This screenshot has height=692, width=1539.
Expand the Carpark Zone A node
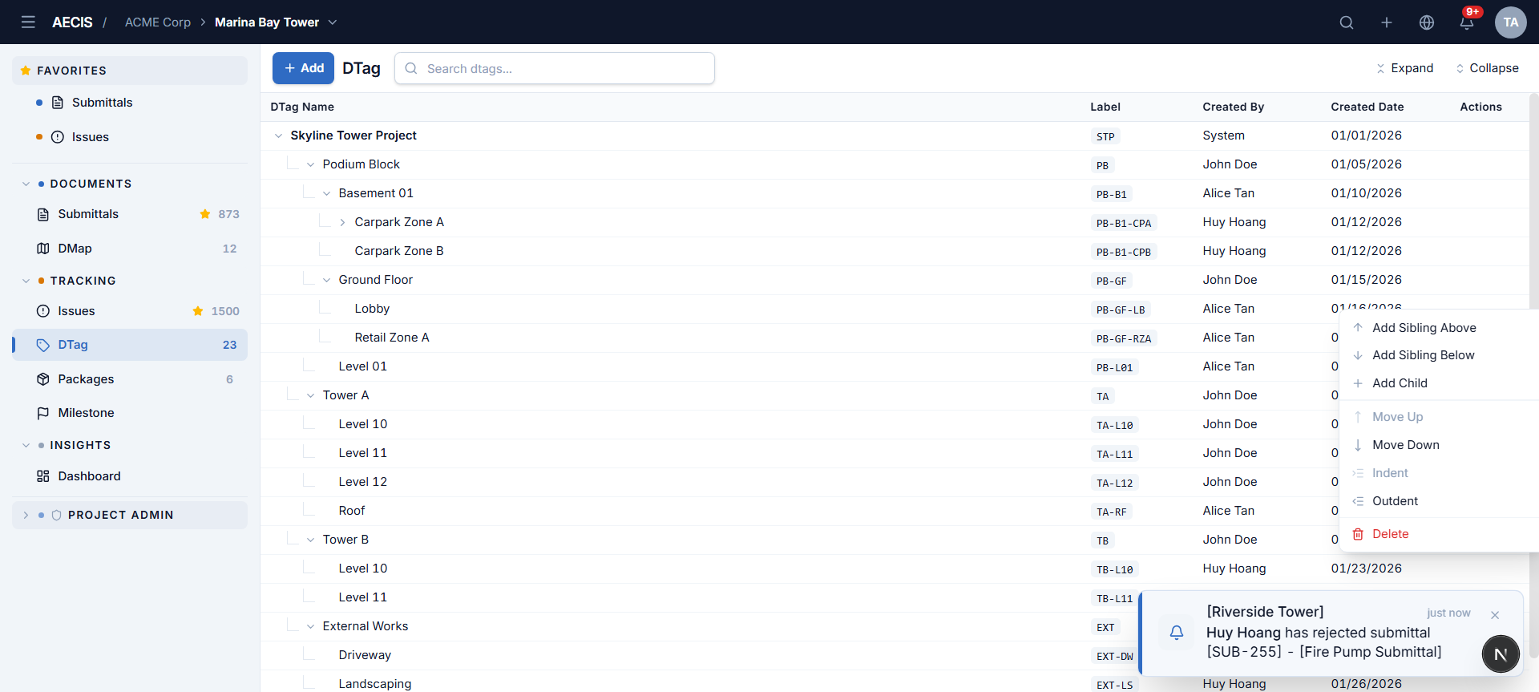click(342, 222)
